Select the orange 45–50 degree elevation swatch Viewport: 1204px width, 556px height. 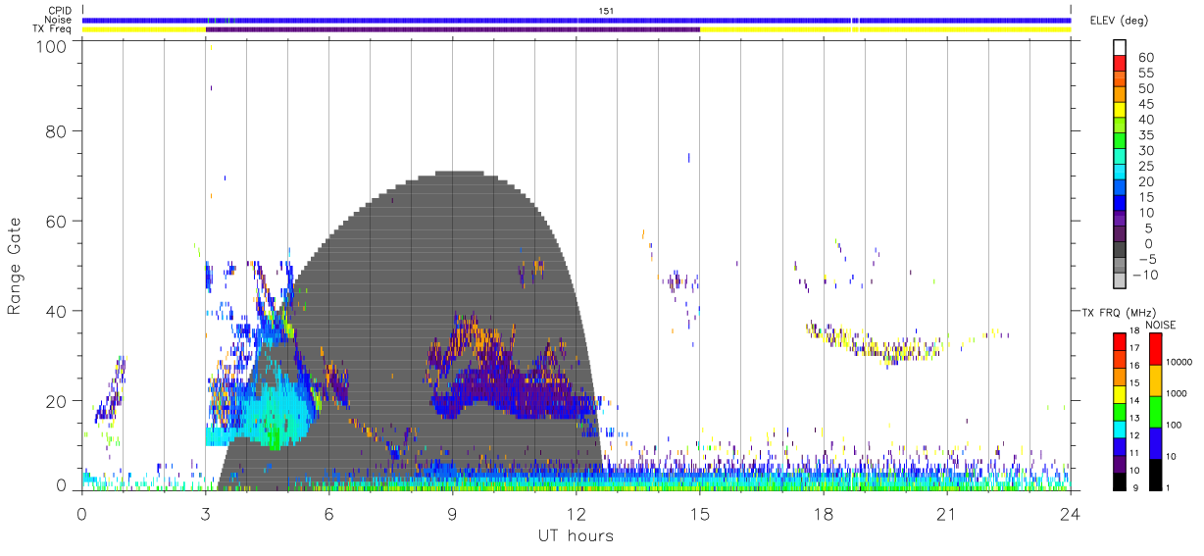[x=1119, y=95]
